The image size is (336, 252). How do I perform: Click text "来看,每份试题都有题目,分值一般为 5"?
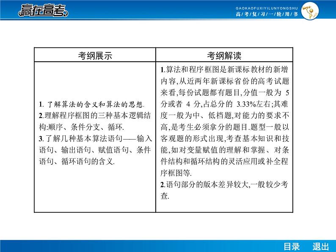[225, 93]
